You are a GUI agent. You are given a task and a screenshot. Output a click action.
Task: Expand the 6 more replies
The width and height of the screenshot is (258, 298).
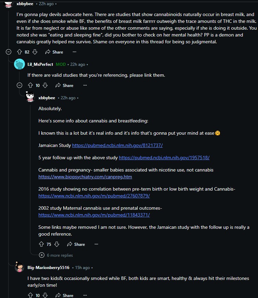coord(56,255)
